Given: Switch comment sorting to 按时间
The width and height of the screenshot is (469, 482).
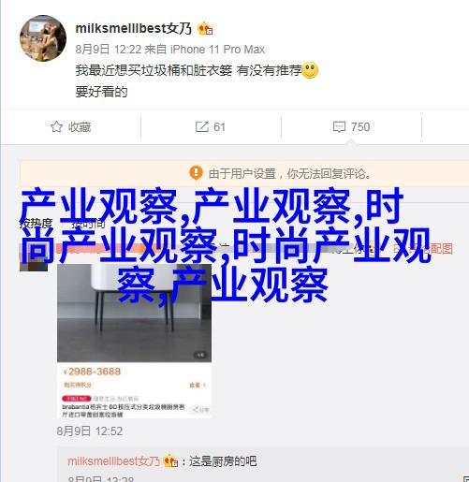Looking at the screenshot, I should coord(88,224).
